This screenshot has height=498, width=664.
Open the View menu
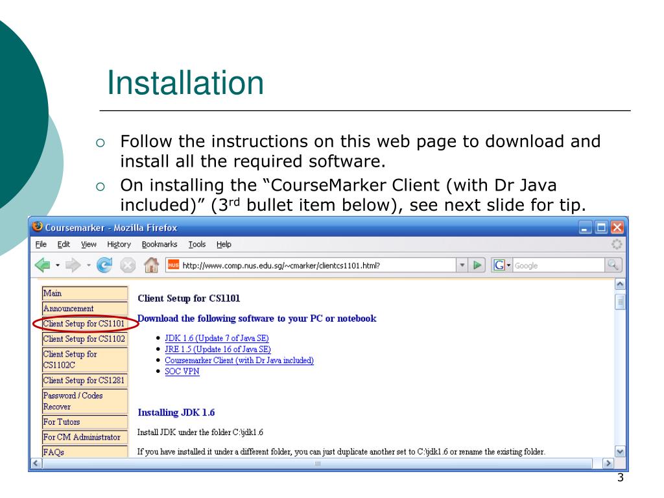(88, 244)
